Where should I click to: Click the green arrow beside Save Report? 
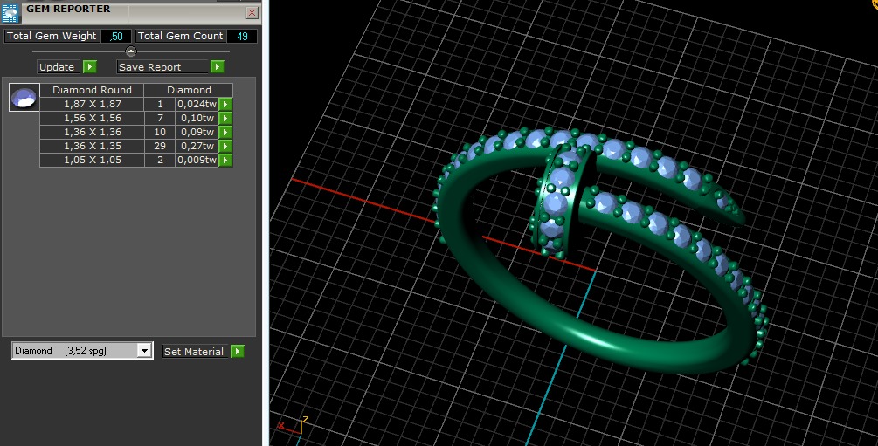pyautogui.click(x=218, y=66)
